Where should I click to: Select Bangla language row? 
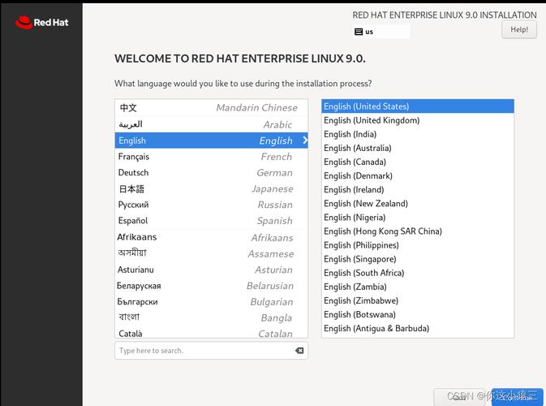click(211, 317)
